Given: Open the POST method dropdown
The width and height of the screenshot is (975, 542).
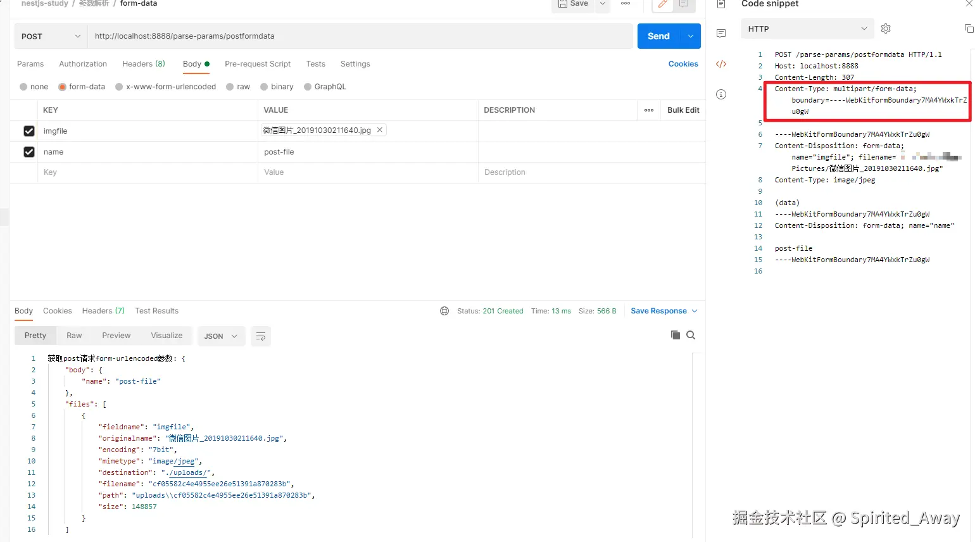Looking at the screenshot, I should coord(51,36).
